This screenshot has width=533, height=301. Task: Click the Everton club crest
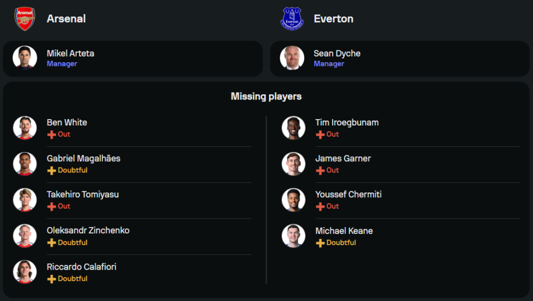[x=292, y=19]
